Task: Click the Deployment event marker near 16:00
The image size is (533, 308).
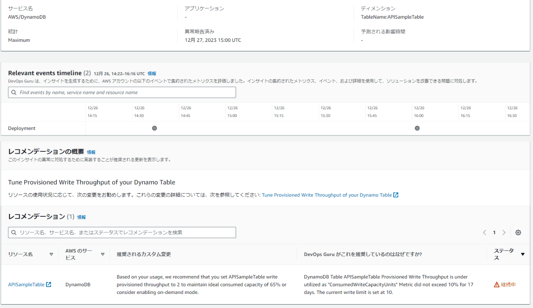Action: [x=417, y=129]
